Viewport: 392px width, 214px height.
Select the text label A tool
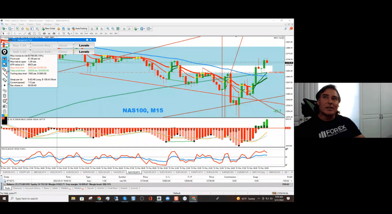coord(59,34)
